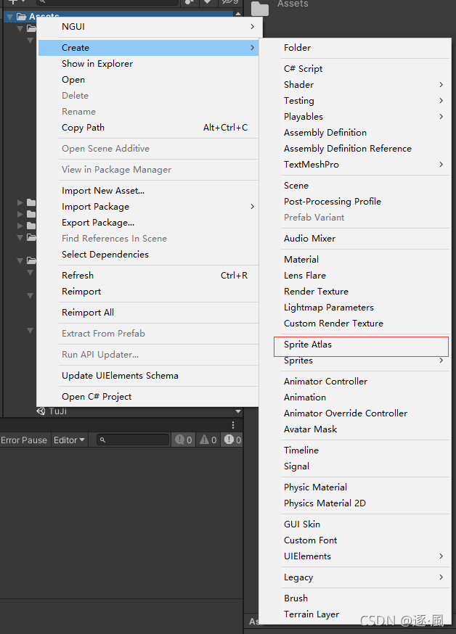
Task: Toggle warning message count in console
Action: [208, 440]
